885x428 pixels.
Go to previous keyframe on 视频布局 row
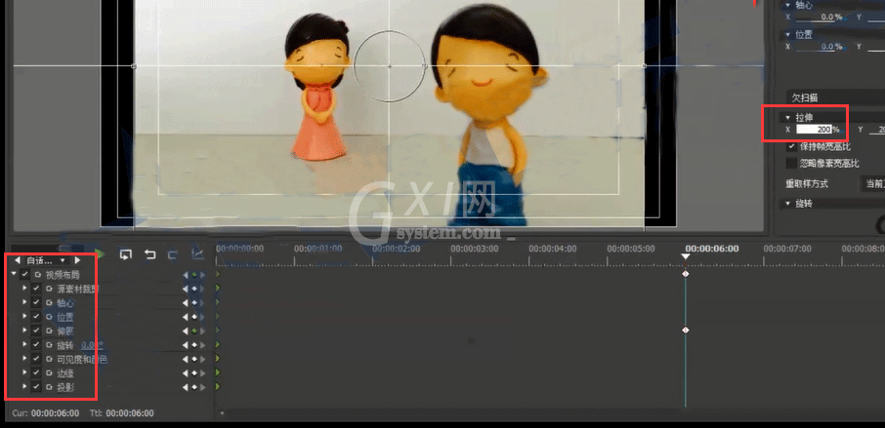click(185, 275)
